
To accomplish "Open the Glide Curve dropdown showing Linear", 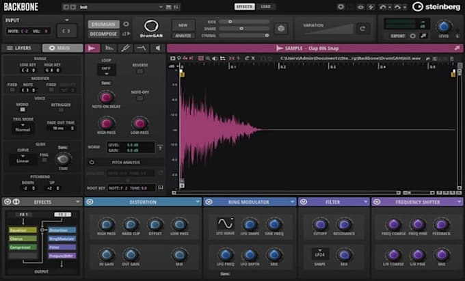I will coord(23,159).
